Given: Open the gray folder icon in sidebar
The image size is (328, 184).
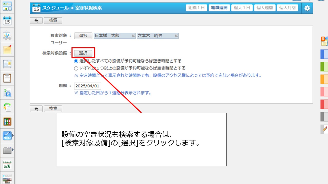Looking at the screenshot, I should 7,150.
